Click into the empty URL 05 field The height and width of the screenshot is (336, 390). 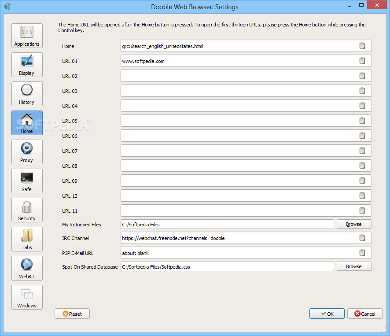point(246,121)
